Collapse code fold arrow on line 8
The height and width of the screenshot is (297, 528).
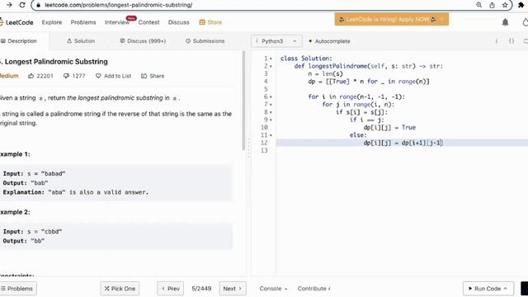pyautogui.click(x=271, y=112)
